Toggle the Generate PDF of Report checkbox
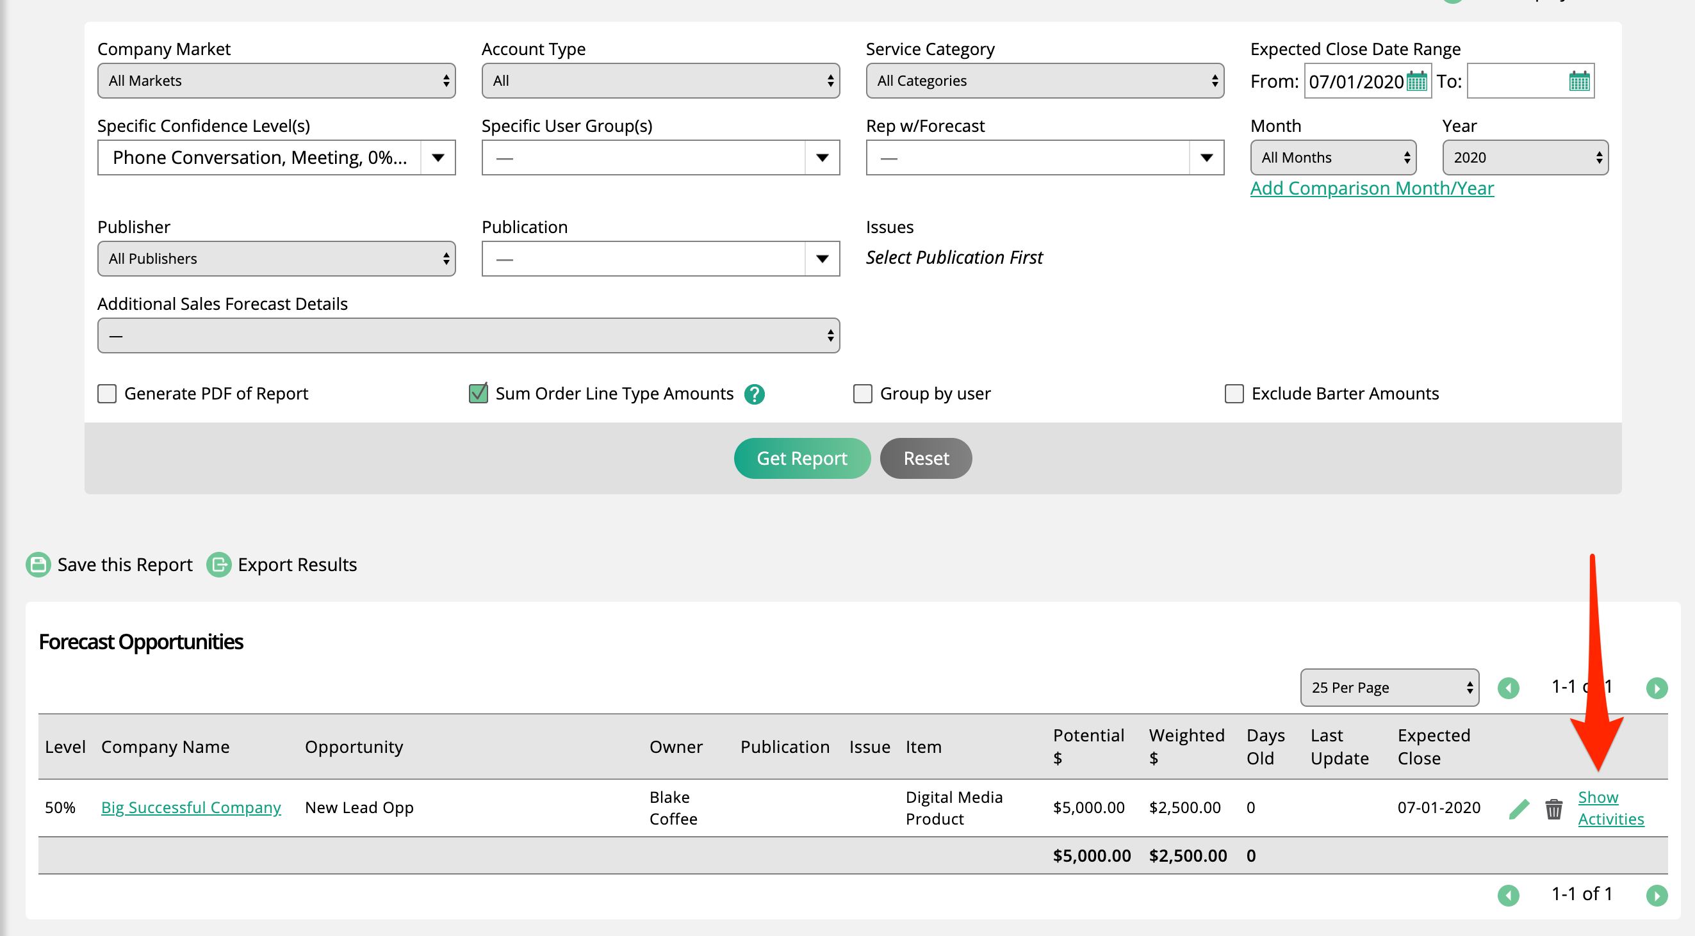Viewport: 1695px width, 936px height. point(108,393)
